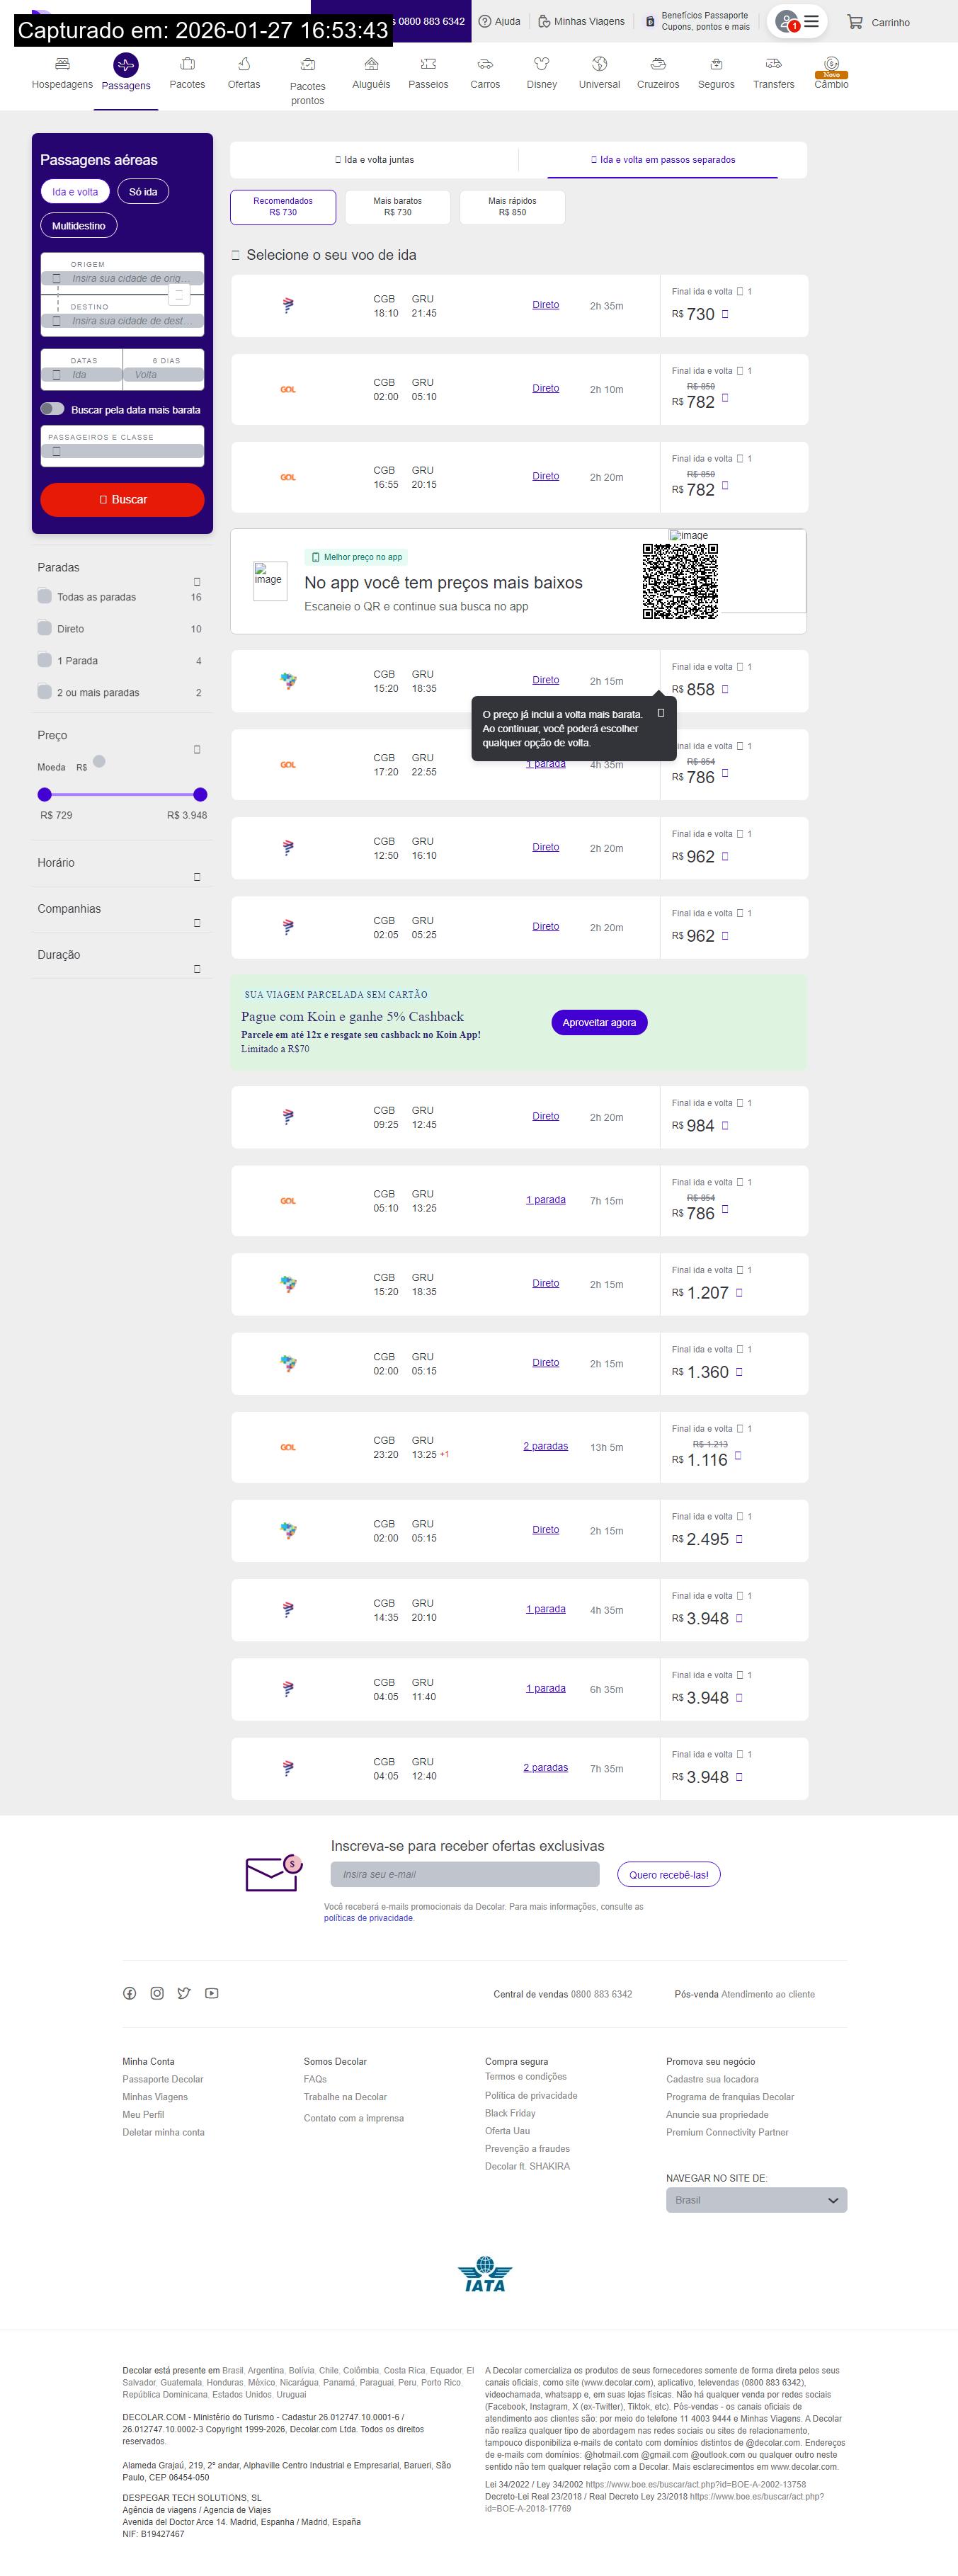
Task: Click the Pacotes suitcase icon
Action: coord(187,64)
